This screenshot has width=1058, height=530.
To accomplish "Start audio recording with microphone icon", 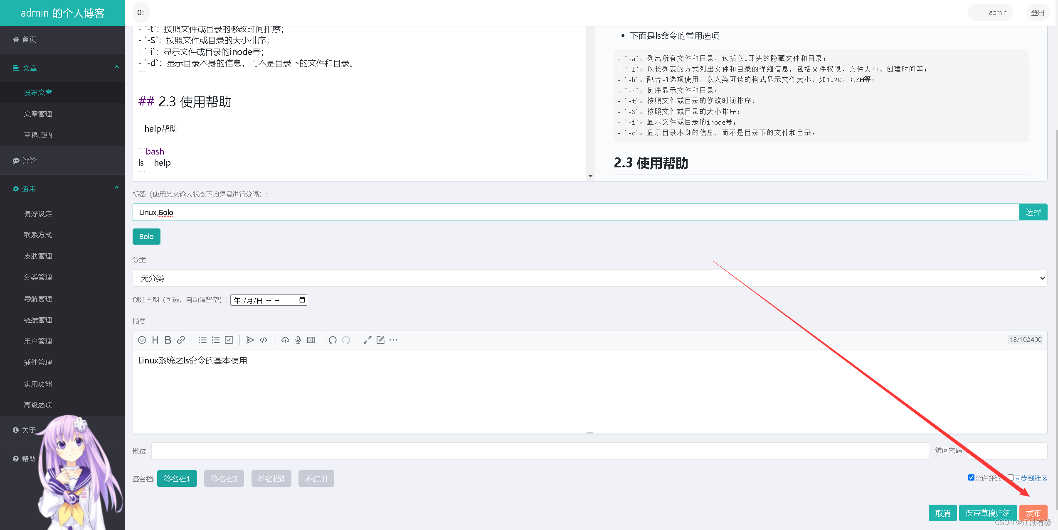I will [298, 340].
